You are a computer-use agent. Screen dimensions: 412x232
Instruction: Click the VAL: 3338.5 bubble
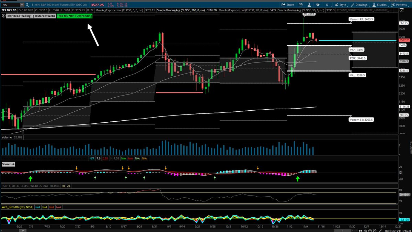point(357,75)
